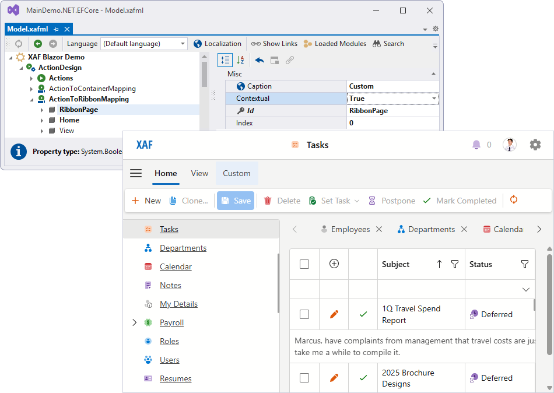The image size is (554, 393).
Task: Open the Language dropdown combo box
Action: pos(144,44)
